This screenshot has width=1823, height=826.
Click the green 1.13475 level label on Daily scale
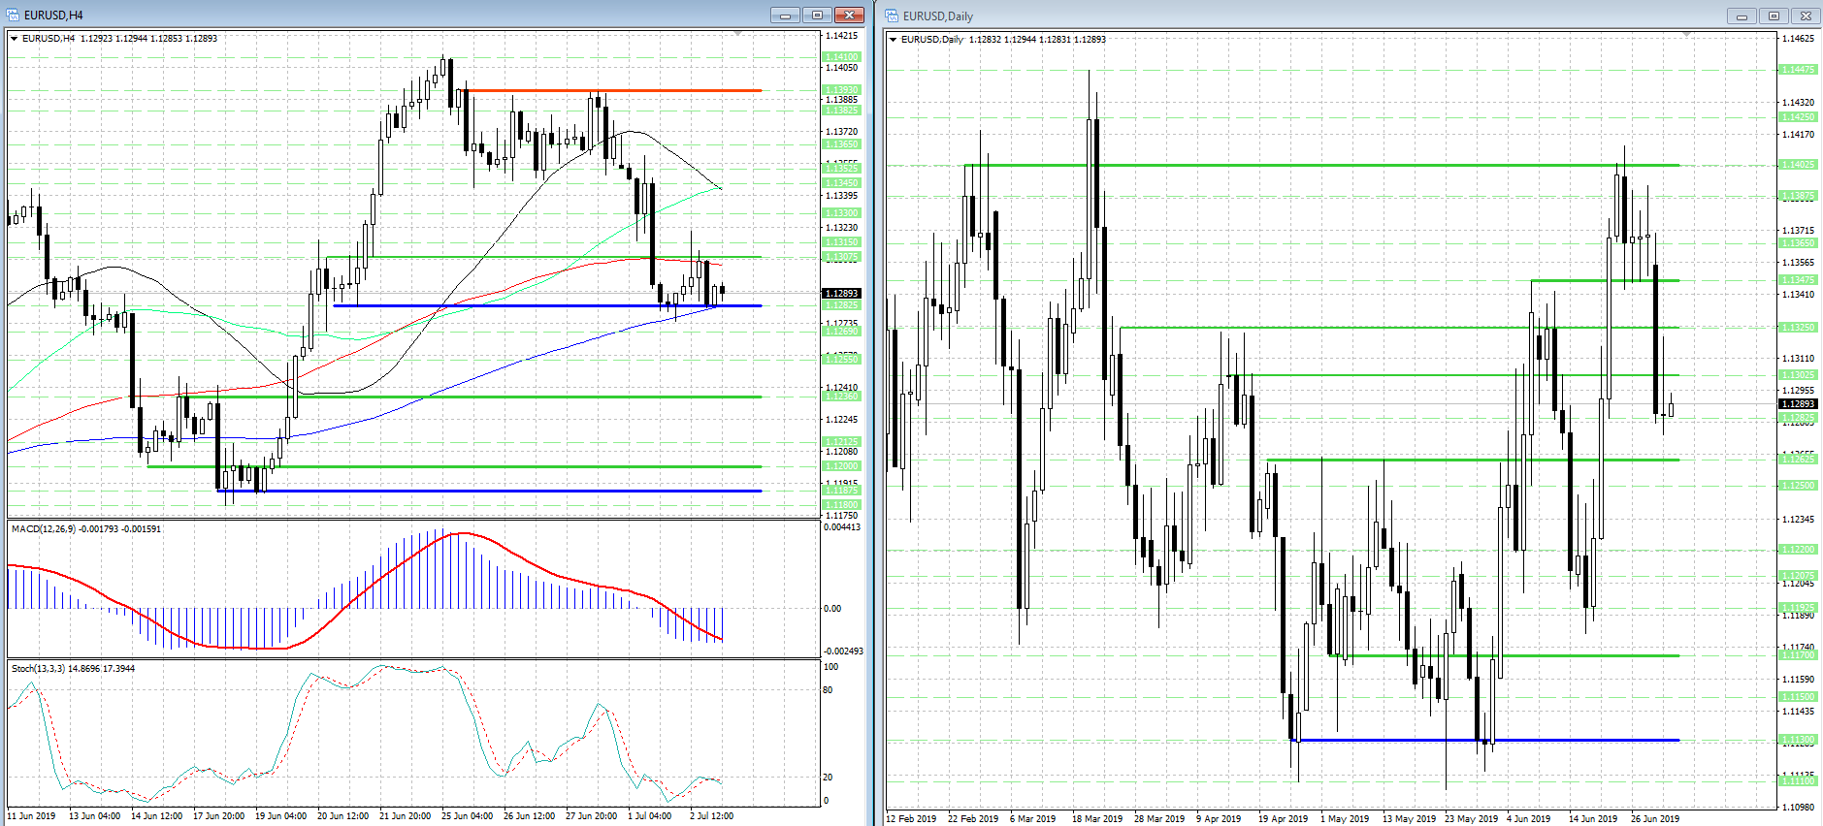pyautogui.click(x=1798, y=280)
